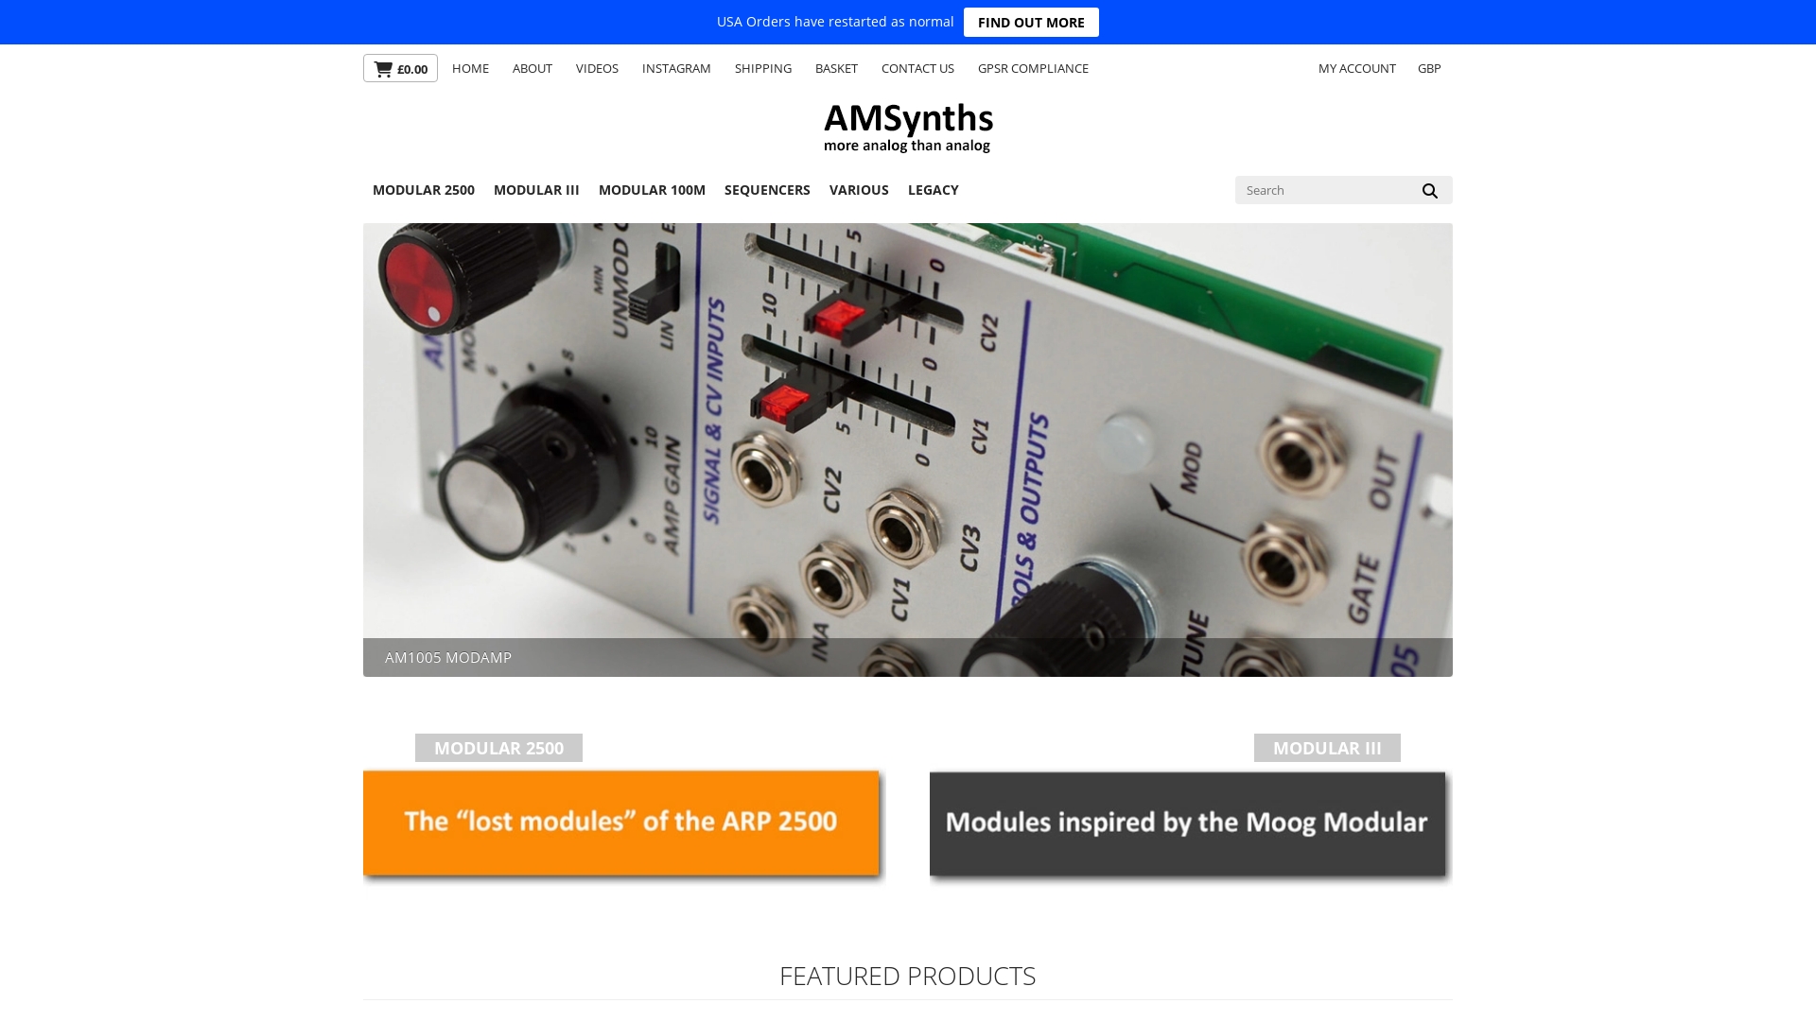
Task: Open the VARIOUS category
Action: pos(859,190)
